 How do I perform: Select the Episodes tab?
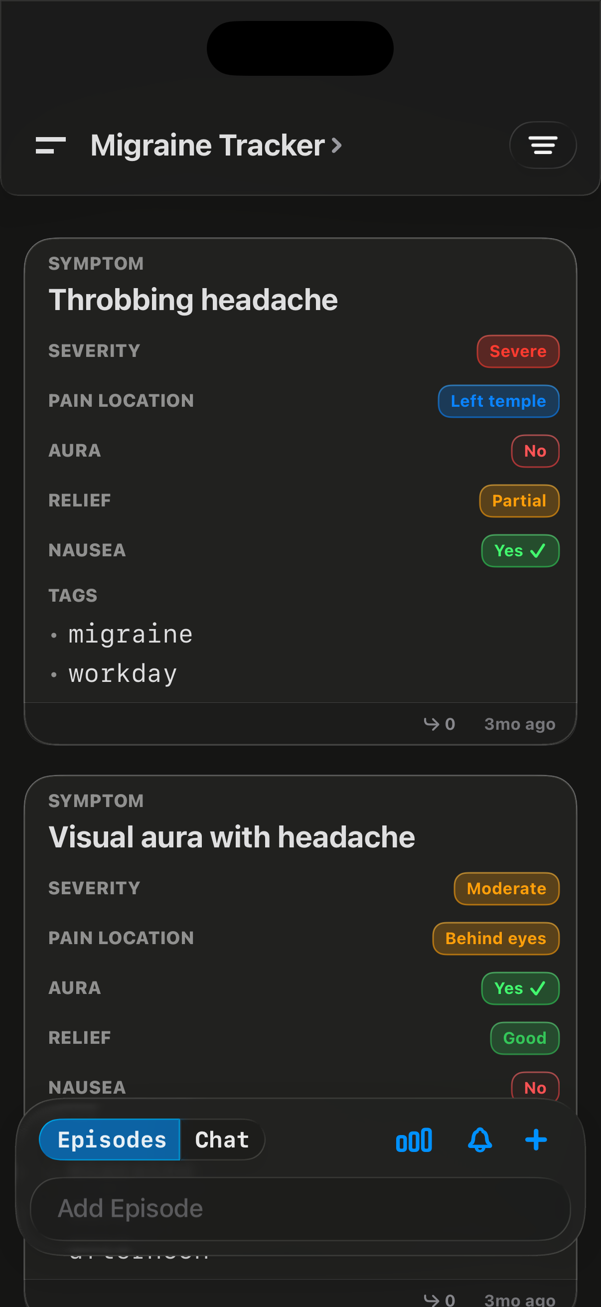click(110, 1140)
